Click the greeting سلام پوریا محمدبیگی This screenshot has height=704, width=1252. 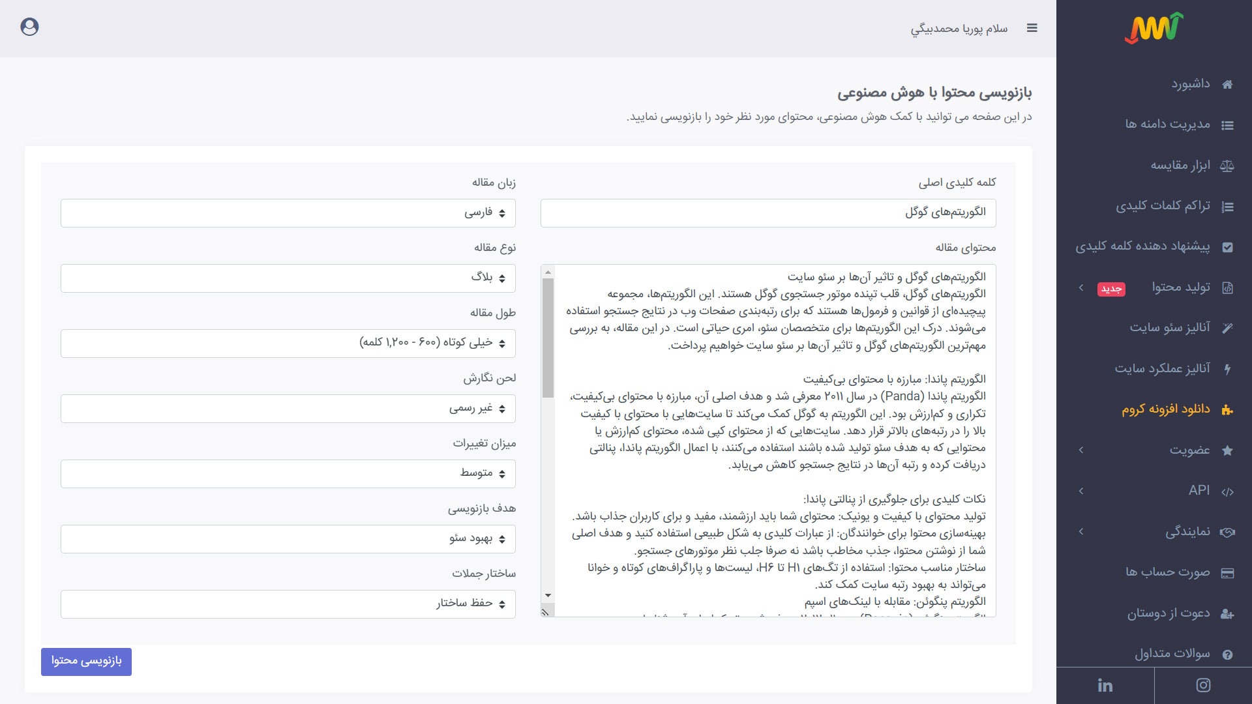pos(959,29)
